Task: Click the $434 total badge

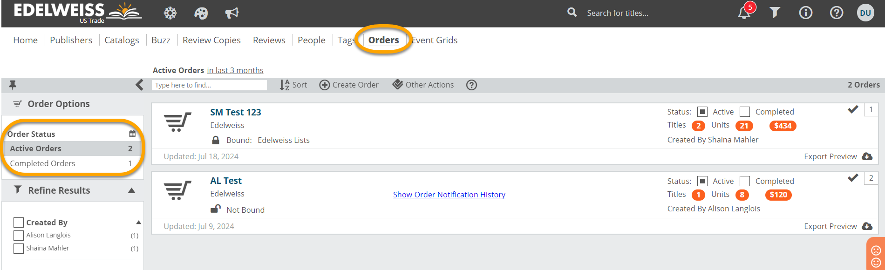Action: [783, 126]
